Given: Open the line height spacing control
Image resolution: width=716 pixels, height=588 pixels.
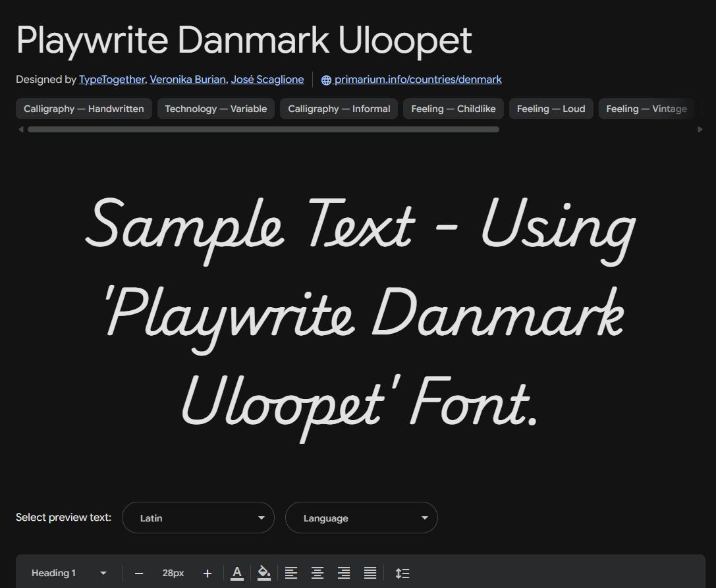Looking at the screenshot, I should (x=402, y=573).
